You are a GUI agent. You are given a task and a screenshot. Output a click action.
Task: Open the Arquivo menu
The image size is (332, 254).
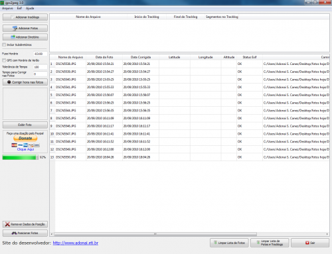click(7, 8)
